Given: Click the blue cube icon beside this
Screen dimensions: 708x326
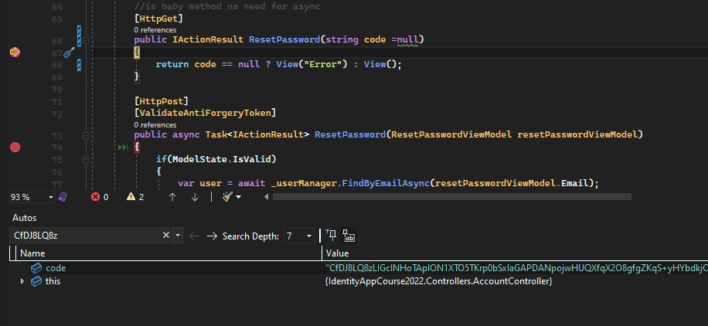Looking at the screenshot, I should [36, 281].
